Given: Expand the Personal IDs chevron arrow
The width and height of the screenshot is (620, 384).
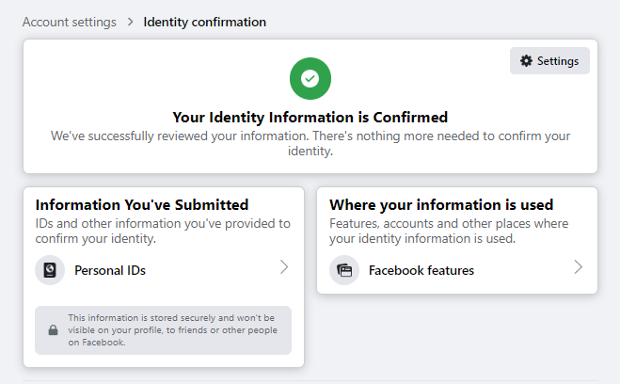Looking at the screenshot, I should pyautogui.click(x=284, y=267).
